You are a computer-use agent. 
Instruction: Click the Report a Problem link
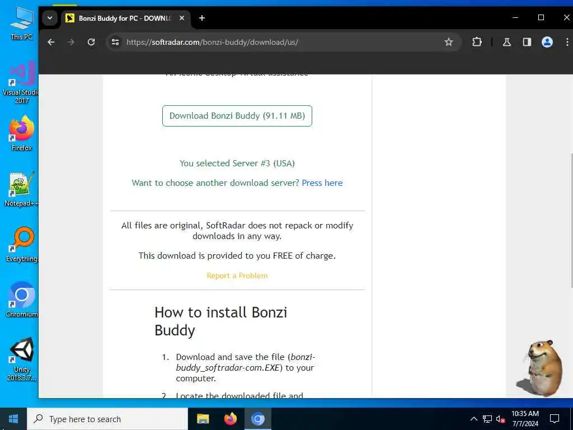coord(237,275)
